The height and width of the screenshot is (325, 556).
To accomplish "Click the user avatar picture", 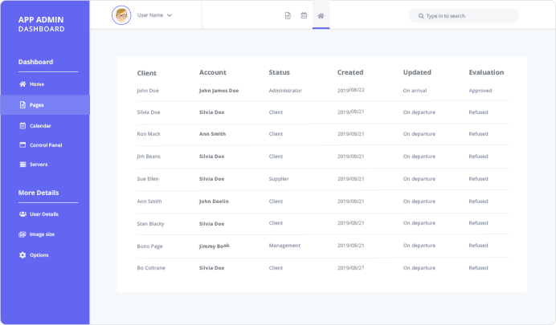I will 122,15.
